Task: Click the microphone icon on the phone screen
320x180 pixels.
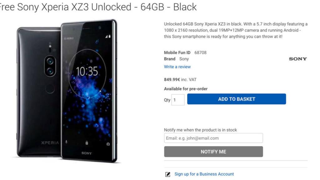Action: (x=66, y=142)
